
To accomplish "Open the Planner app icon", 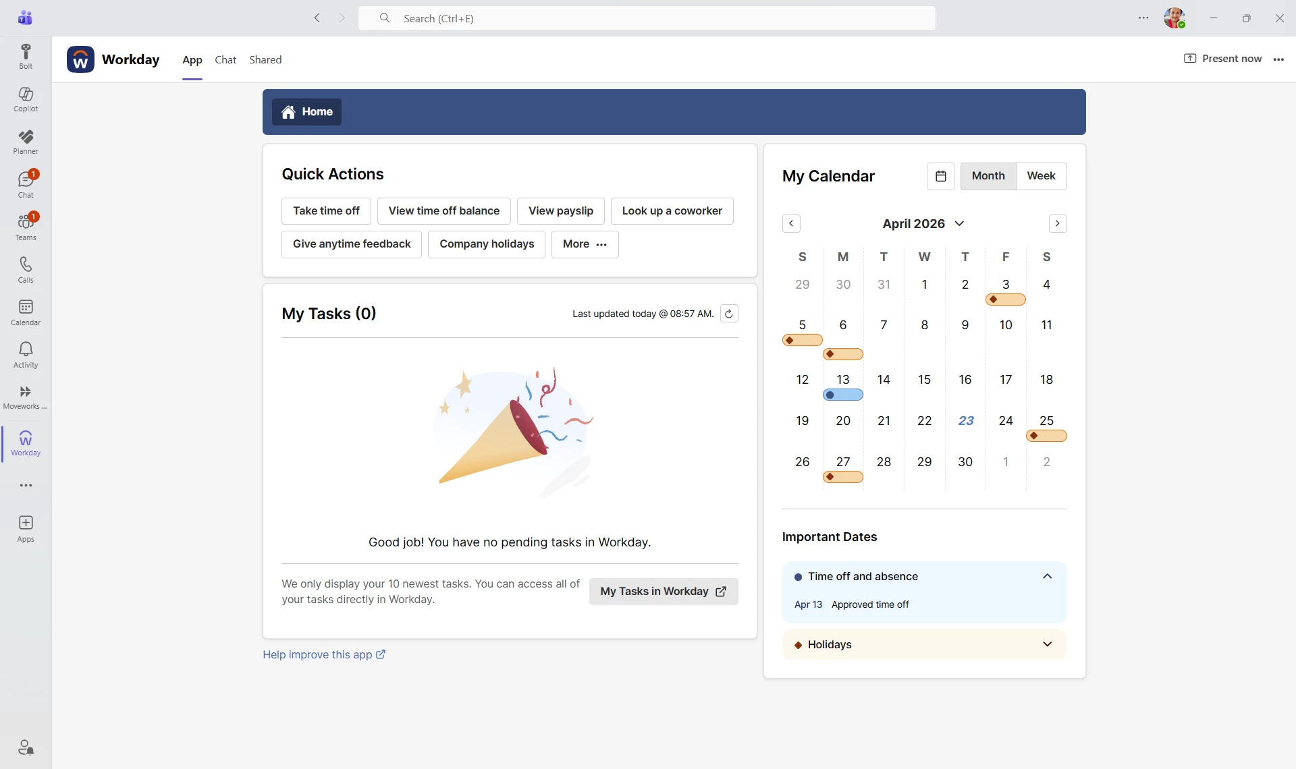I will 26,141.
